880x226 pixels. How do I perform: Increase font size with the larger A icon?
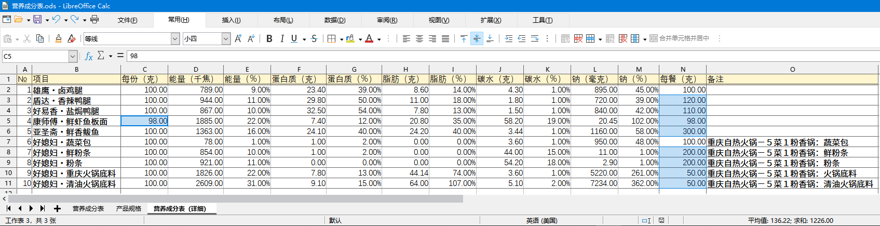(238, 38)
